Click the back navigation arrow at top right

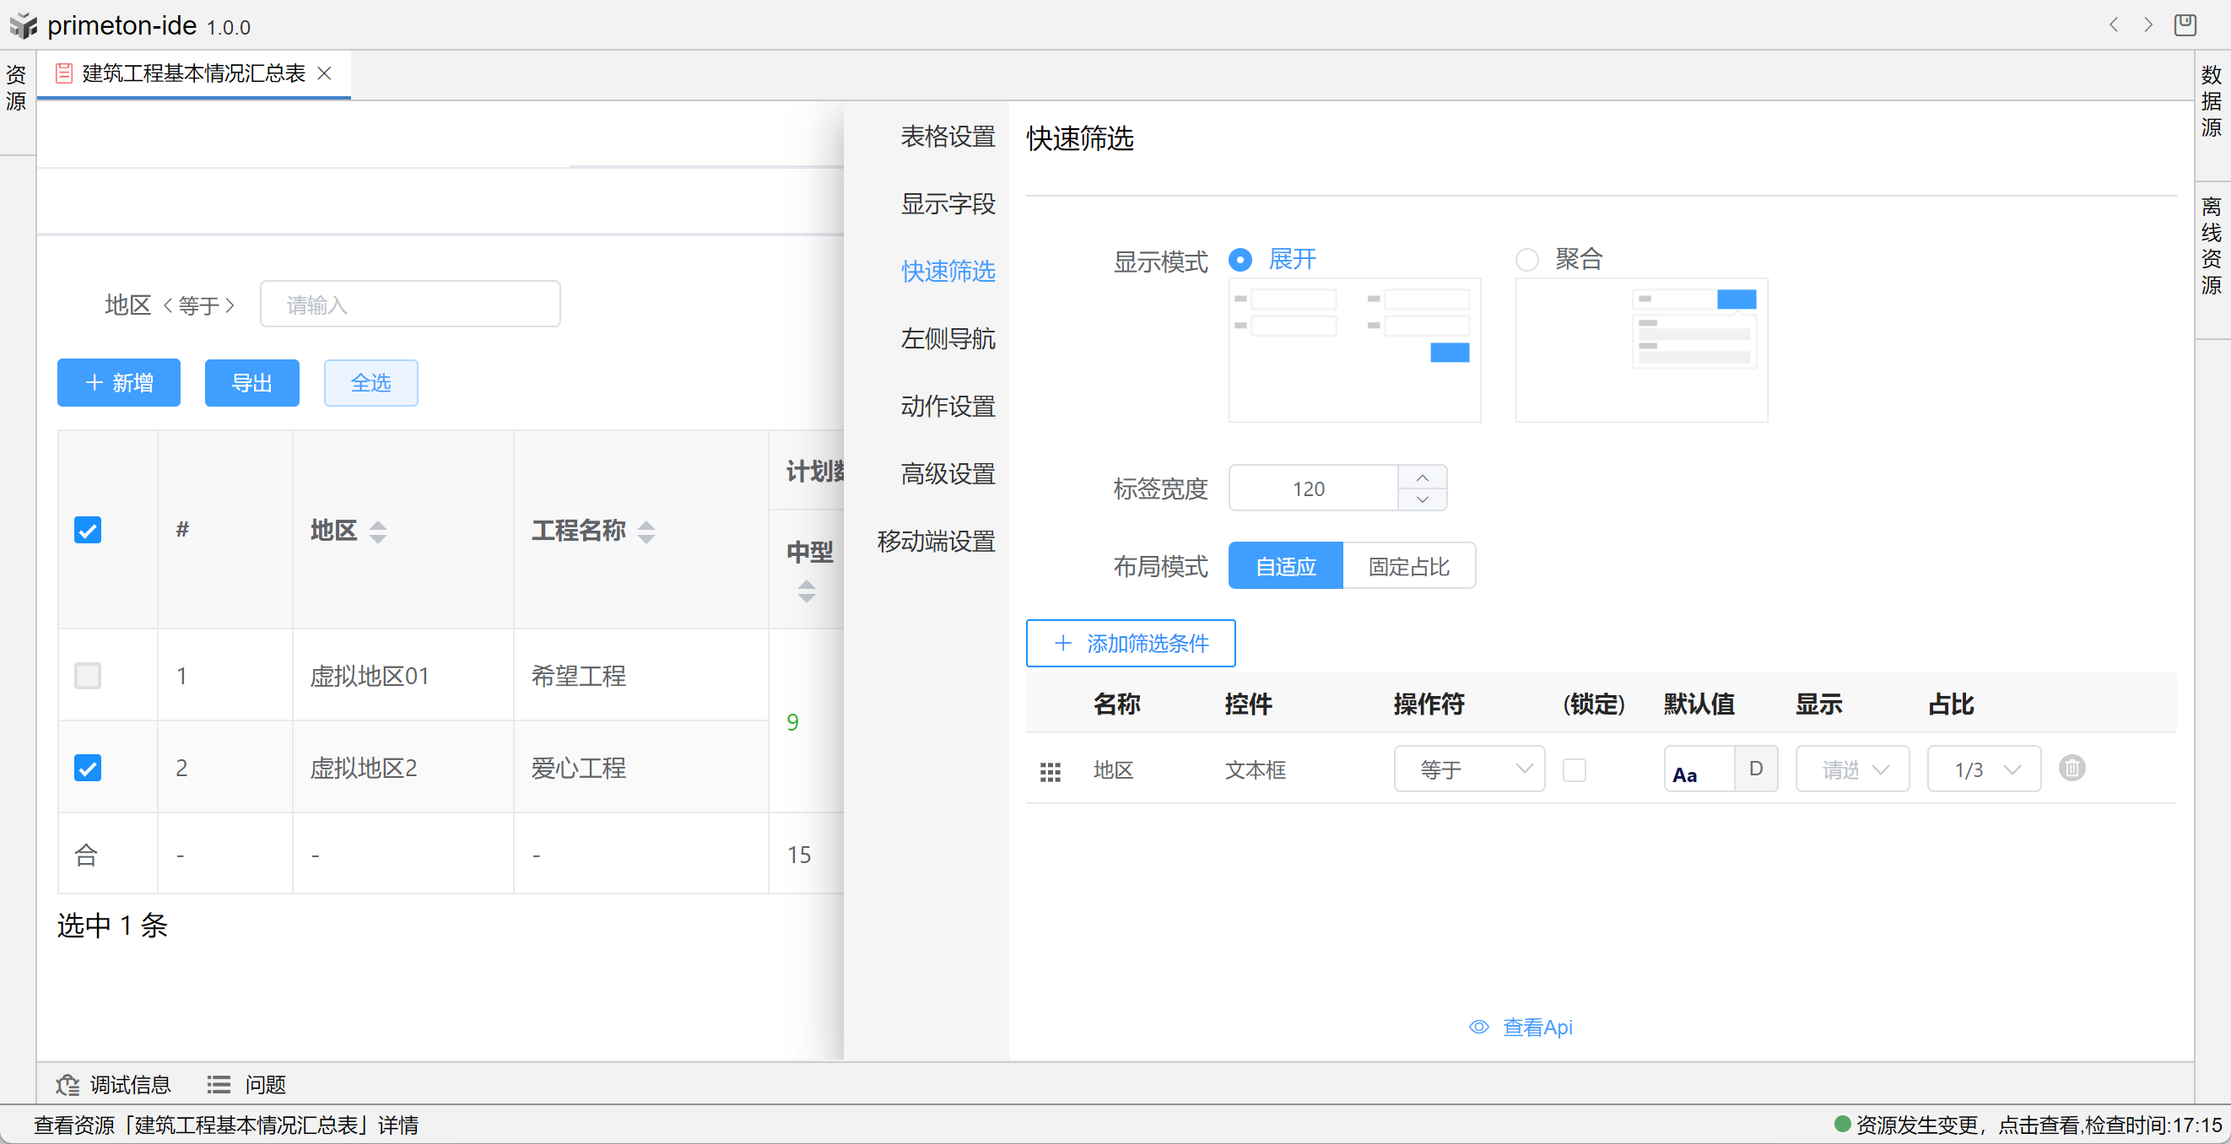[x=2114, y=24]
